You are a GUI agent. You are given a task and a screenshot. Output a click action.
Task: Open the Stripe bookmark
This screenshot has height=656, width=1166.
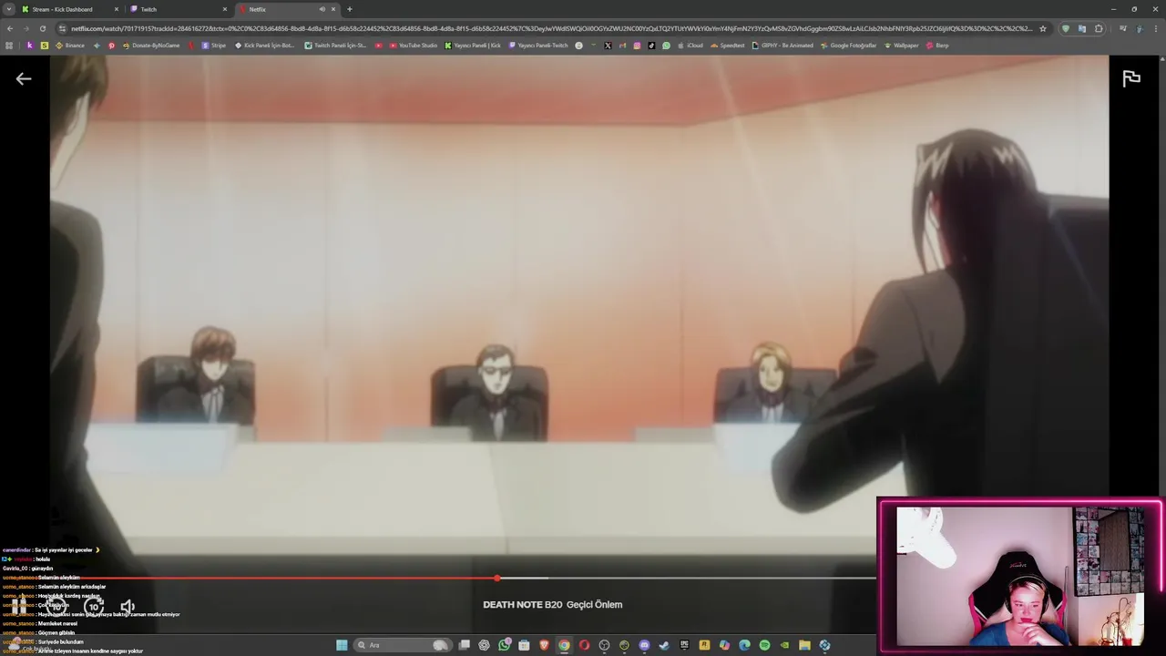point(214,46)
